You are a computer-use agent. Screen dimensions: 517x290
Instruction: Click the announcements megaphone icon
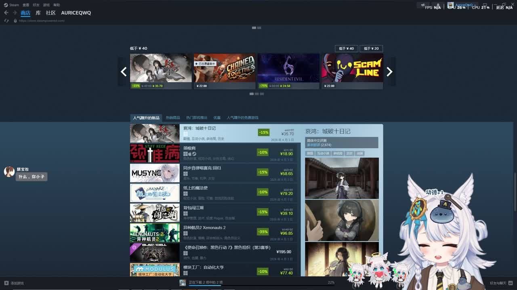point(423,5)
